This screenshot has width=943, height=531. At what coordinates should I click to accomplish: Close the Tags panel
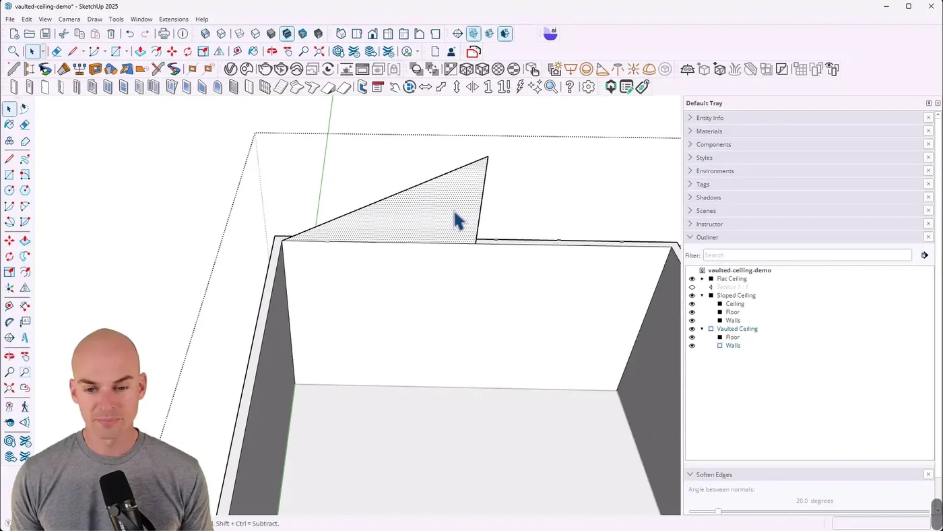(x=928, y=184)
